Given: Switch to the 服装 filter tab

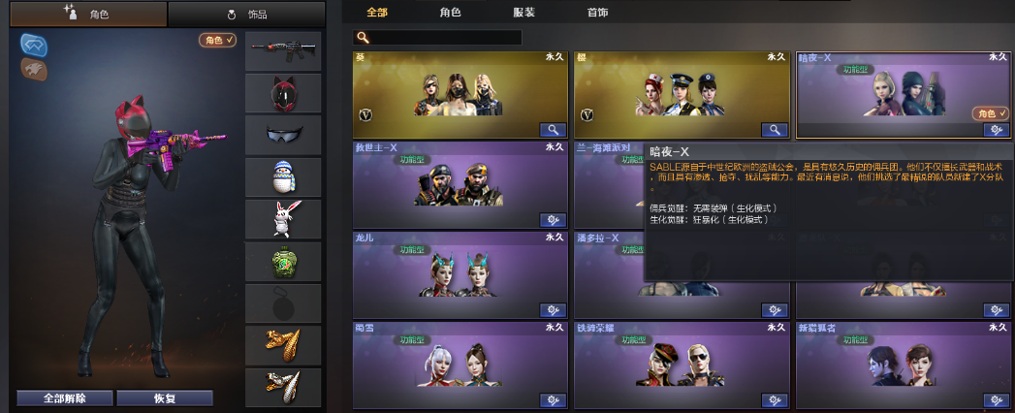Looking at the screenshot, I should (x=523, y=13).
